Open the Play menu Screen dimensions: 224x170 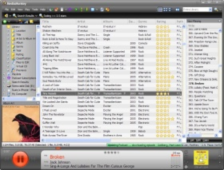27,10
